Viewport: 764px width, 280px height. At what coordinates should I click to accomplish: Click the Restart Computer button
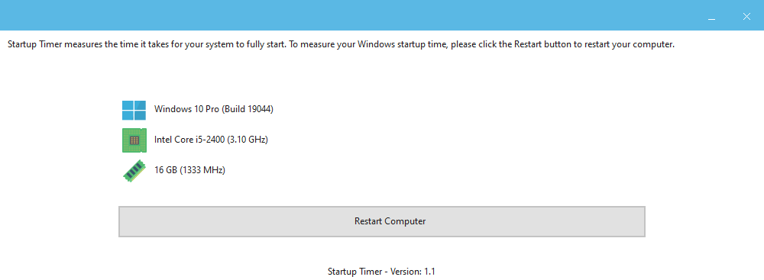pyautogui.click(x=382, y=221)
